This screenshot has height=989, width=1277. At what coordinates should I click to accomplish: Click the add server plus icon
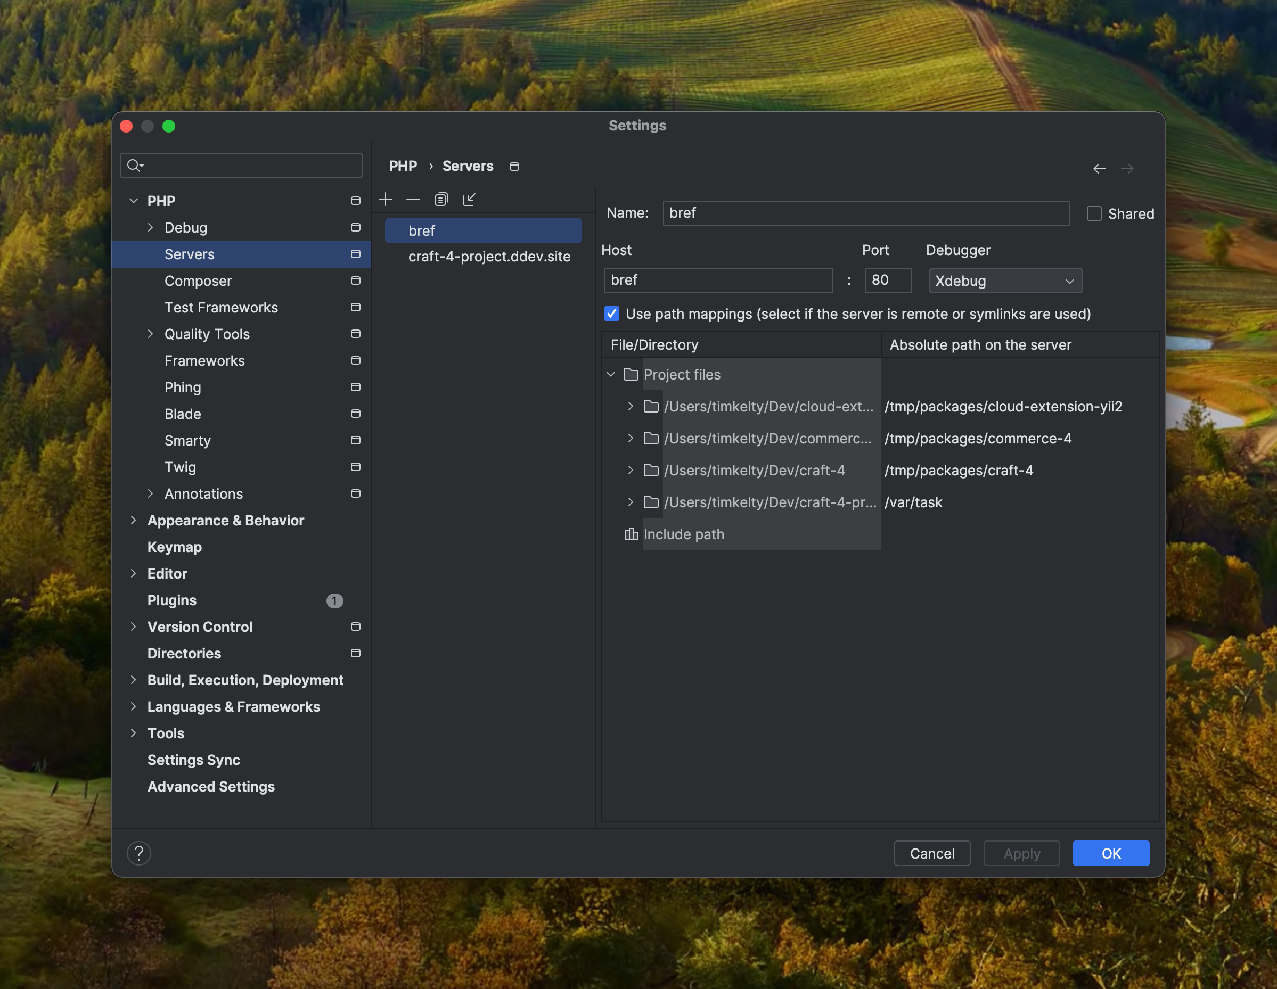point(386,199)
